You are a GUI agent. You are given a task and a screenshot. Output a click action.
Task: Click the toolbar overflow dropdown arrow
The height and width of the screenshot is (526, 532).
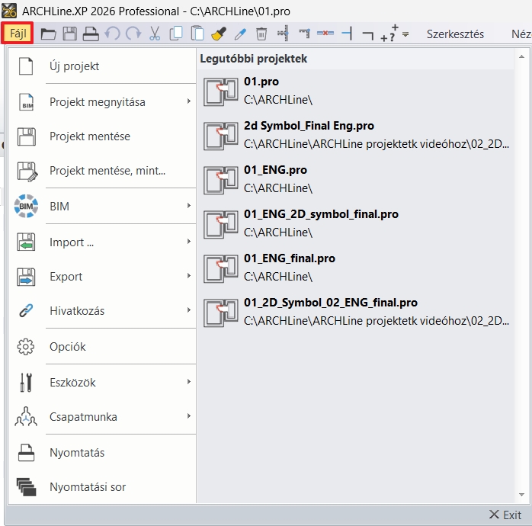click(x=405, y=35)
